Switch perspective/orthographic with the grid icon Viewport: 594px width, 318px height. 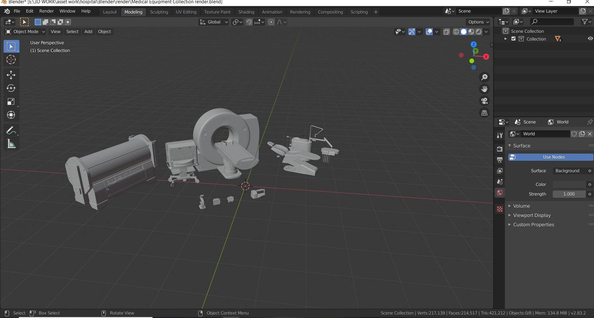(484, 113)
